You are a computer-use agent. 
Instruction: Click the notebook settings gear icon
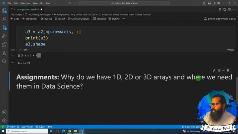[x=220, y=9]
